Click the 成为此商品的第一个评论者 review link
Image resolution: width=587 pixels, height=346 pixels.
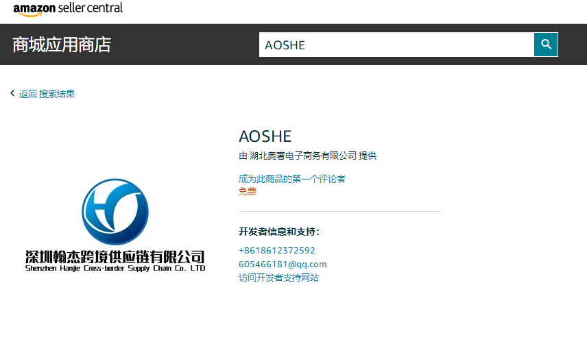click(x=292, y=179)
